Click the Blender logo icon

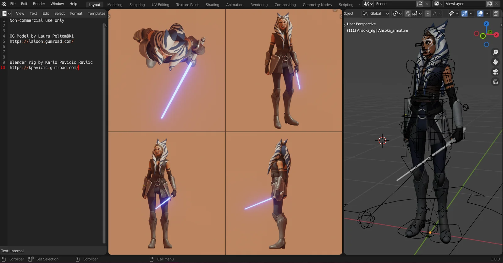coord(4,4)
